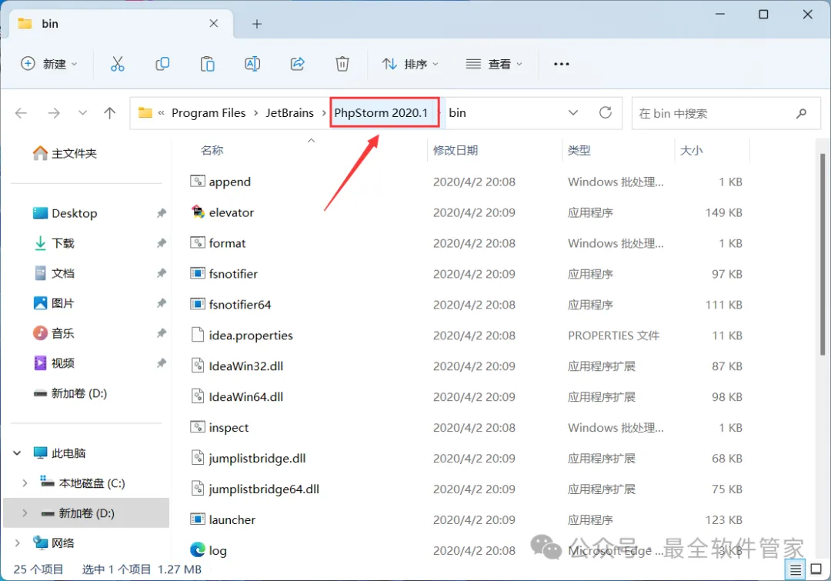Go up one folder level arrow
This screenshot has height=581, width=831.
(110, 113)
